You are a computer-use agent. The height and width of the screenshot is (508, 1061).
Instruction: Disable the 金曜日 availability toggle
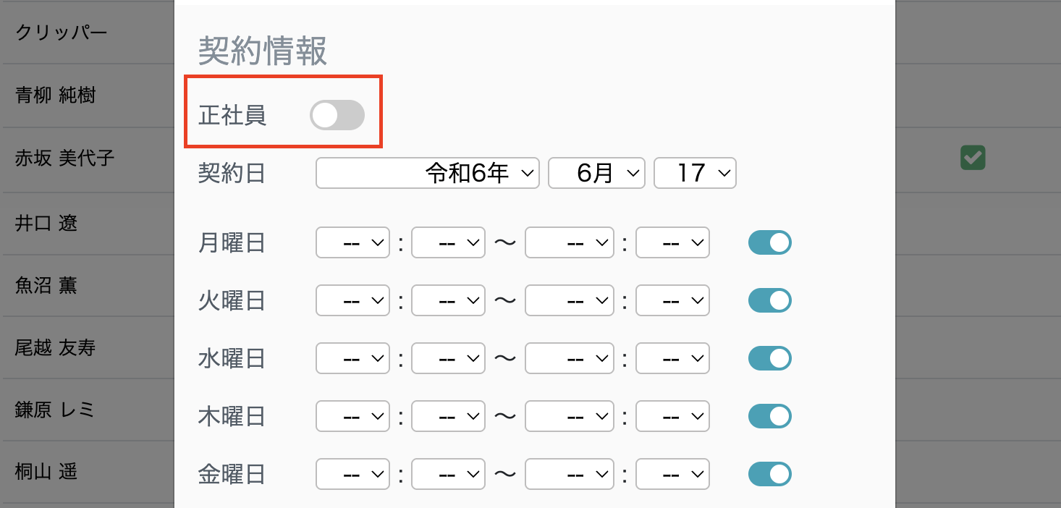click(769, 474)
